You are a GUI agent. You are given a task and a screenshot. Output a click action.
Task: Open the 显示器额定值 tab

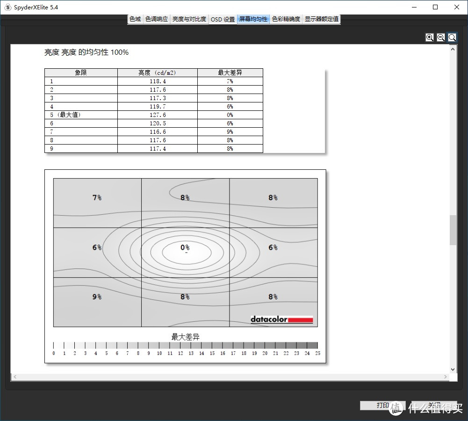322,19
